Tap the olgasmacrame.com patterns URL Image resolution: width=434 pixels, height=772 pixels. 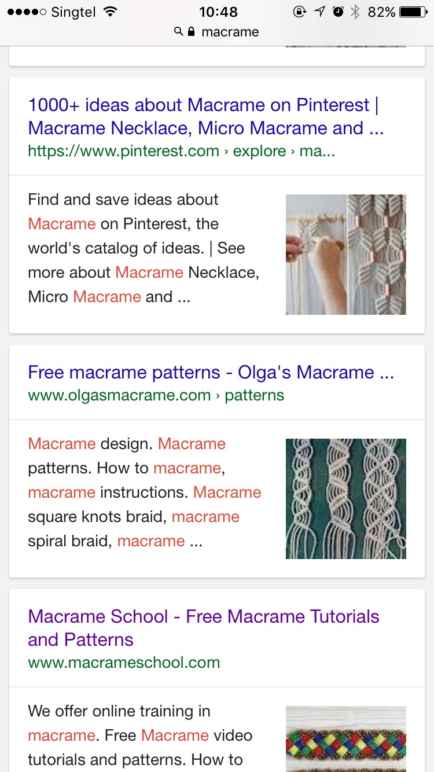pyautogui.click(x=156, y=396)
